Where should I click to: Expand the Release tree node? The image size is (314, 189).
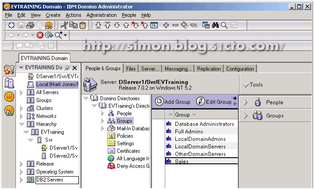[x=21, y=164]
